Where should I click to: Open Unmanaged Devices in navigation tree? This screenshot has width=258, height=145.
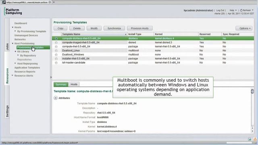tap(26, 35)
